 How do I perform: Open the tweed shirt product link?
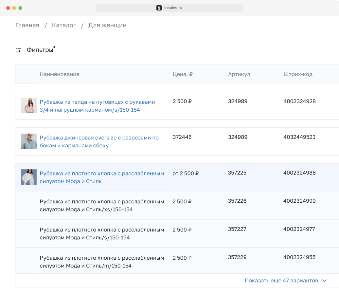pyautogui.click(x=97, y=106)
